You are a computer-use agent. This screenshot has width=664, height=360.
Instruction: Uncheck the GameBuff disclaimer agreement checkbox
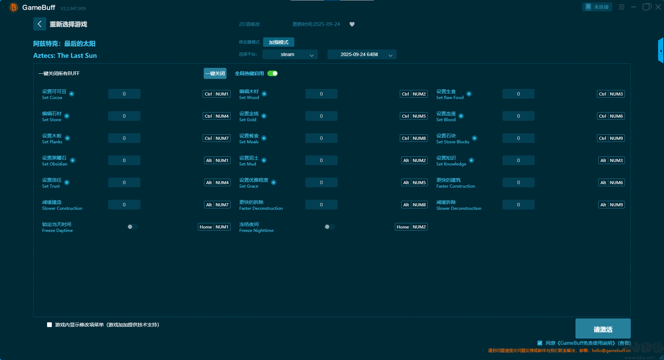click(540, 343)
